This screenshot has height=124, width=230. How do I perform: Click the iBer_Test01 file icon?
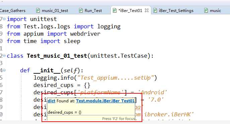tap(114, 11)
